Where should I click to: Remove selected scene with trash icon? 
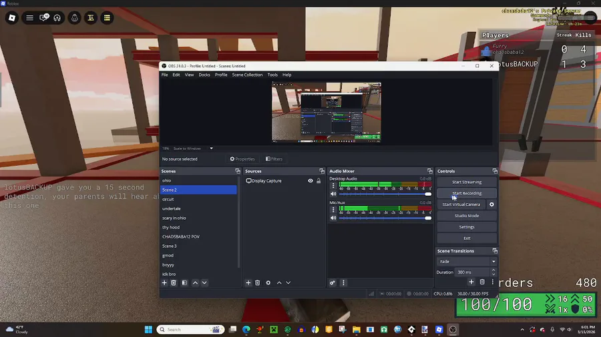tap(174, 283)
